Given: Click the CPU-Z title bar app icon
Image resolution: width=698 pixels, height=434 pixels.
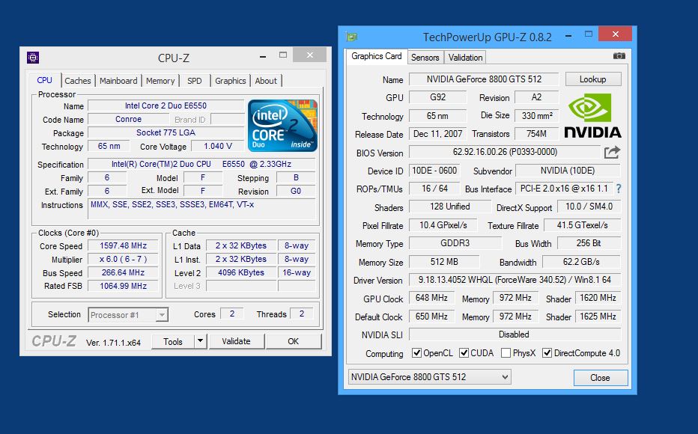Looking at the screenshot, I should [x=33, y=58].
